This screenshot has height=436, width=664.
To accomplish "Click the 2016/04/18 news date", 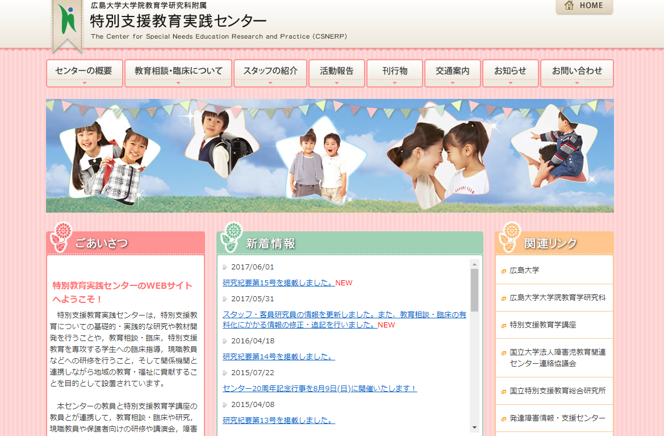I will 253,341.
